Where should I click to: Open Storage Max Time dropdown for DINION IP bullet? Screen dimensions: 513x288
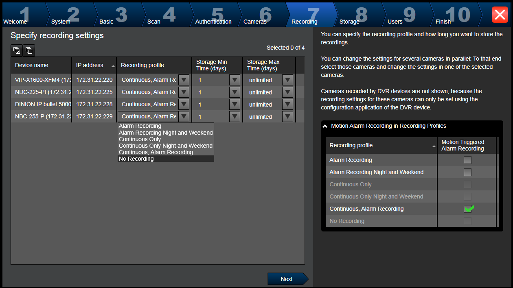click(x=287, y=104)
